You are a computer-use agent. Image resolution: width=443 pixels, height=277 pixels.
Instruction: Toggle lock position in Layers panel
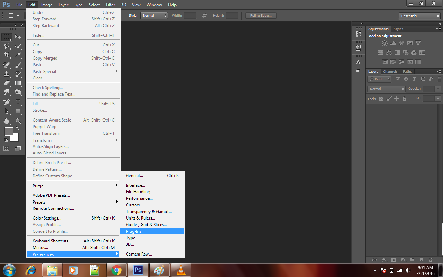[396, 99]
